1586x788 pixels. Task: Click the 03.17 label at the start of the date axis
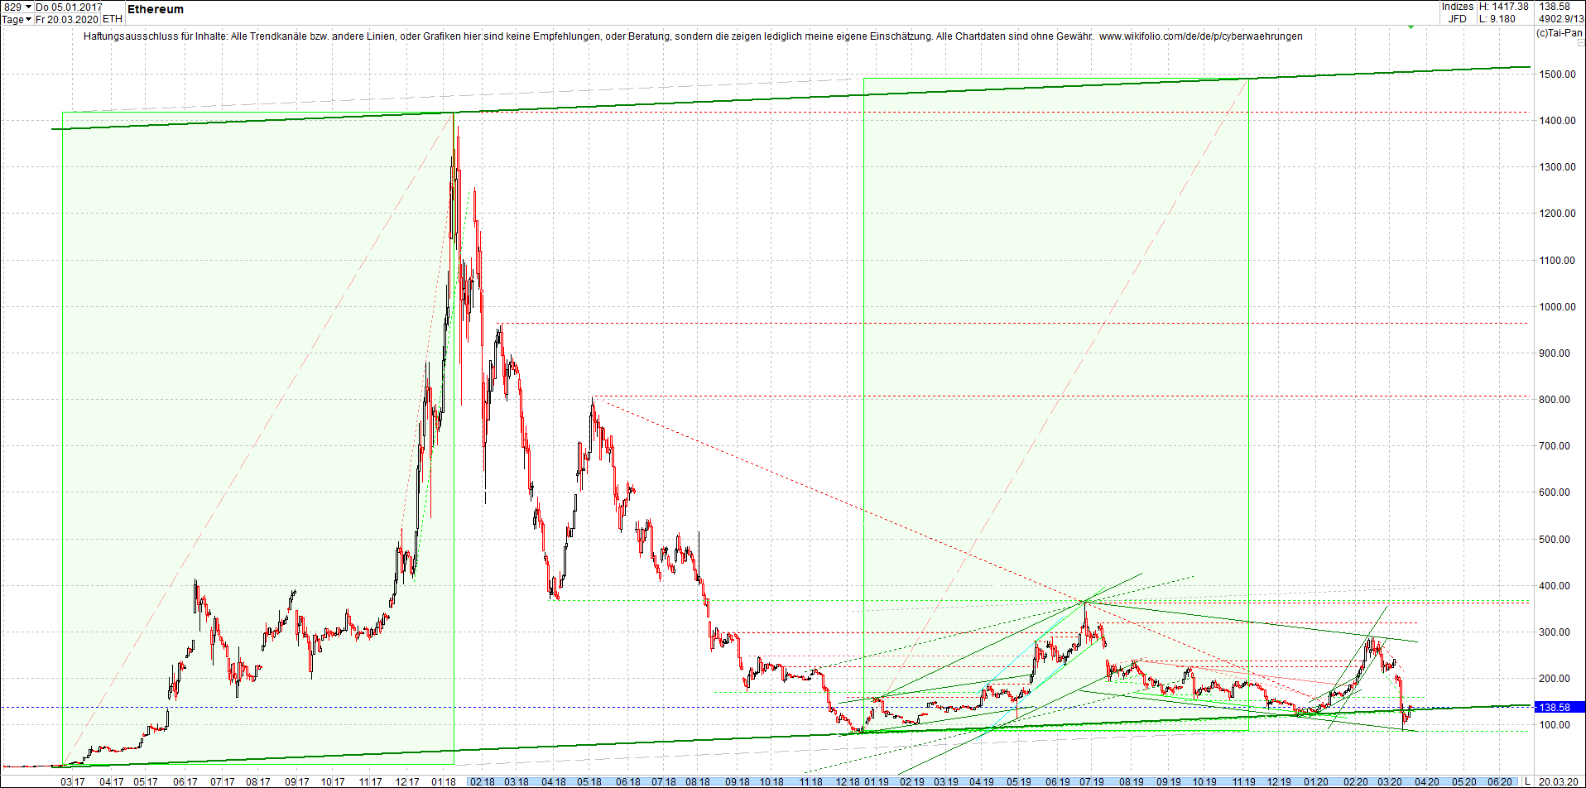[73, 781]
